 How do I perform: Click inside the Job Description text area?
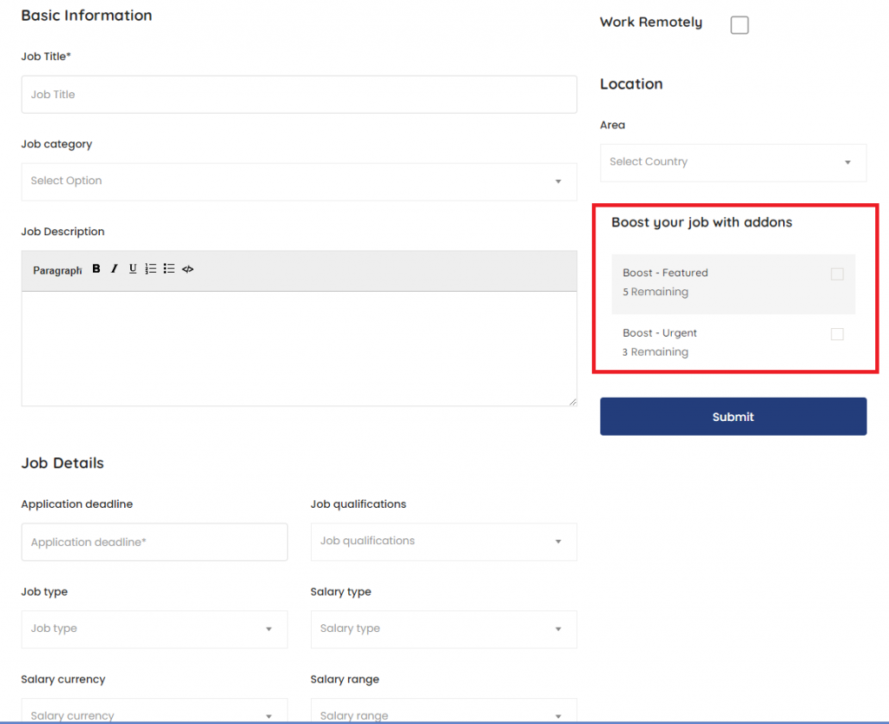pyautogui.click(x=299, y=347)
